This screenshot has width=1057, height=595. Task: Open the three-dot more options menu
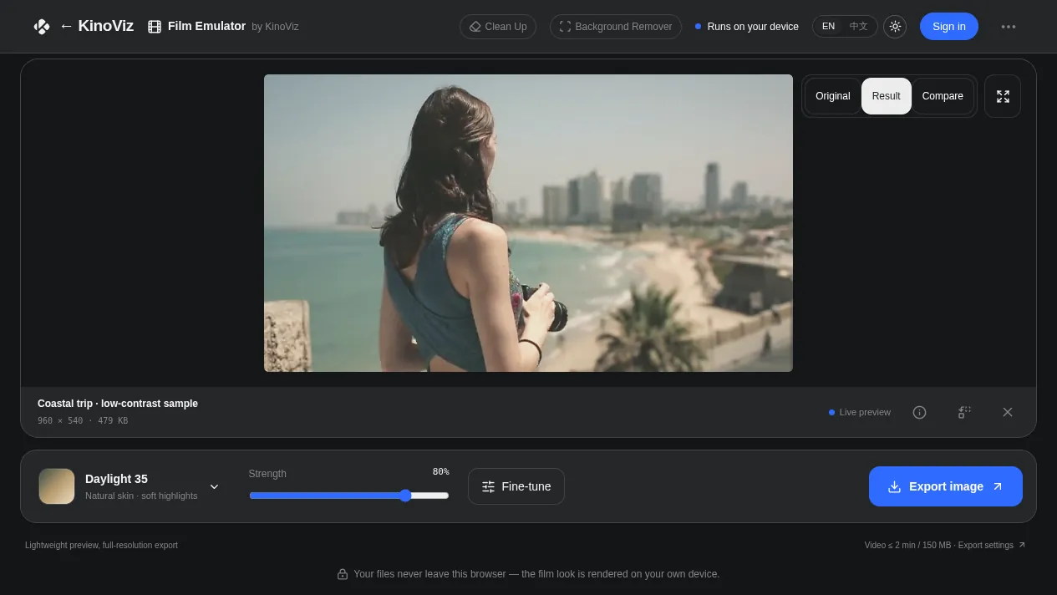click(1009, 27)
